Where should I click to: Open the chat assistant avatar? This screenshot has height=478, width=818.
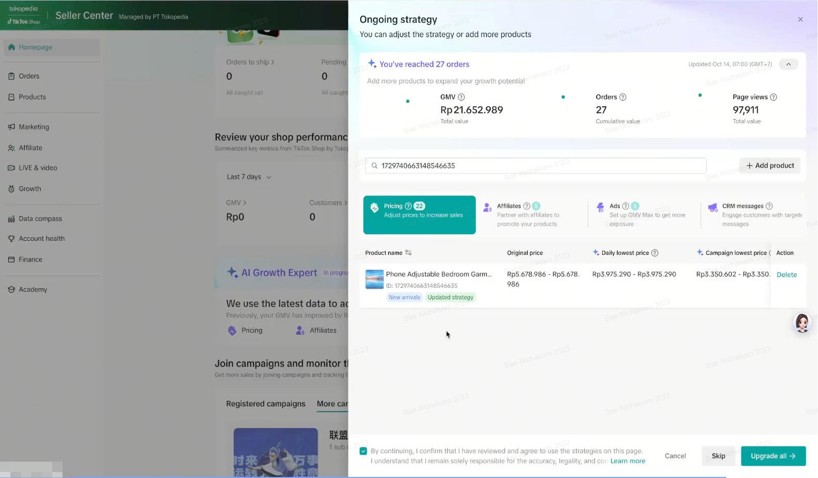pos(802,323)
